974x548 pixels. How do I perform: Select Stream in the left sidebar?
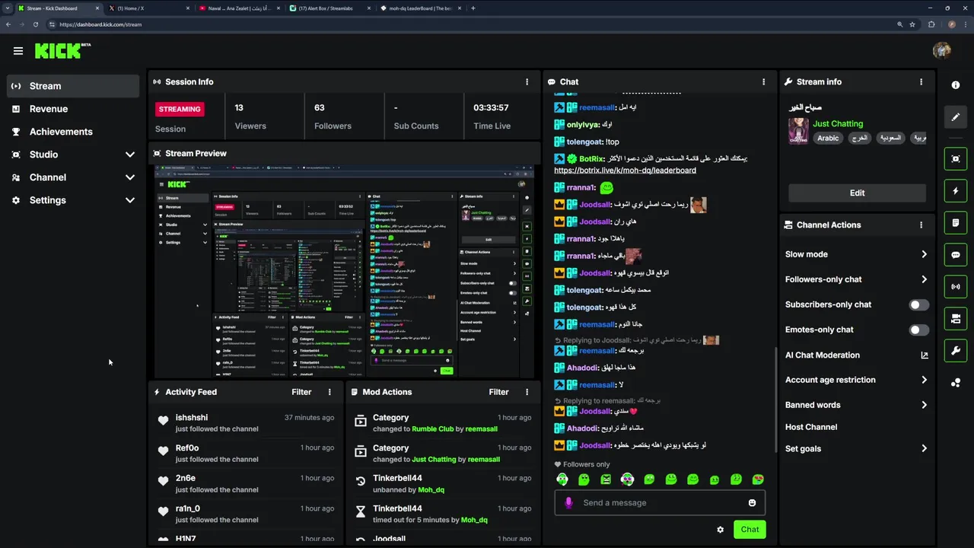[73, 86]
